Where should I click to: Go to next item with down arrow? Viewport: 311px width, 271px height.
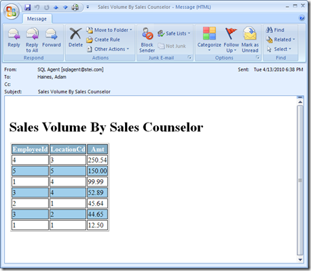pos(65,7)
